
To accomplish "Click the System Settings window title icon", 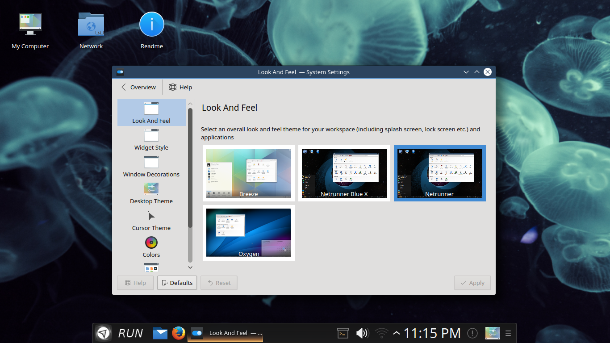I will (120, 72).
